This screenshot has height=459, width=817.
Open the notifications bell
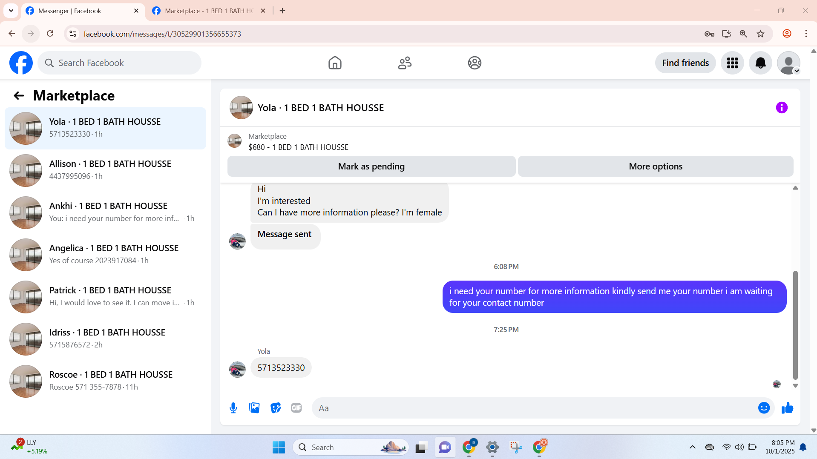coord(760,63)
